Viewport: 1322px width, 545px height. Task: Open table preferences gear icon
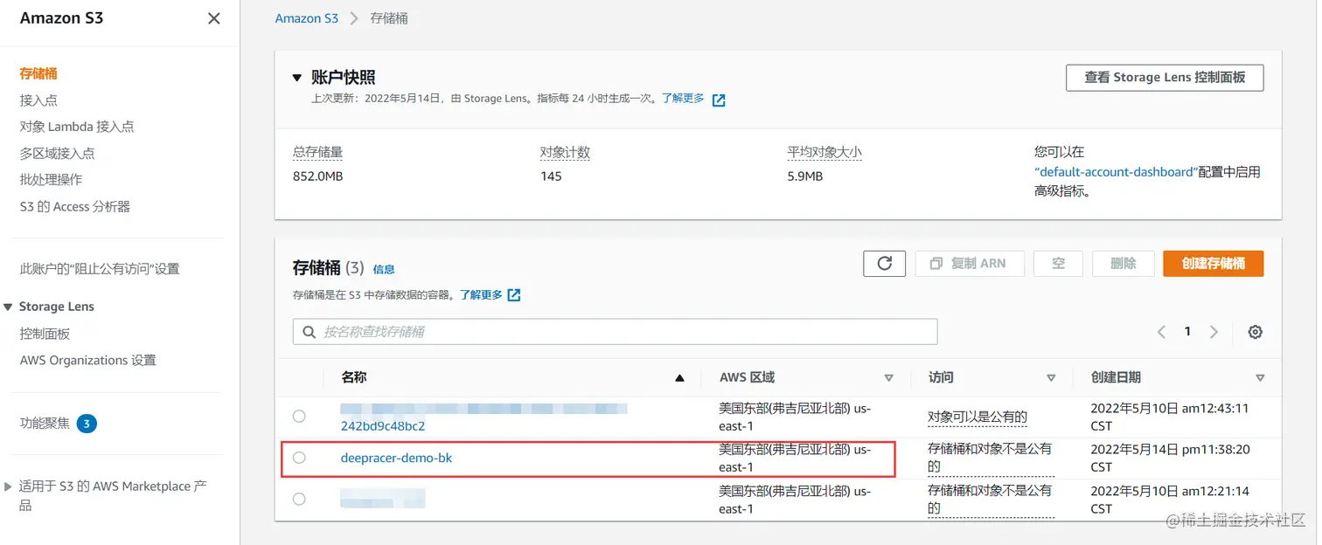pos(1256,332)
